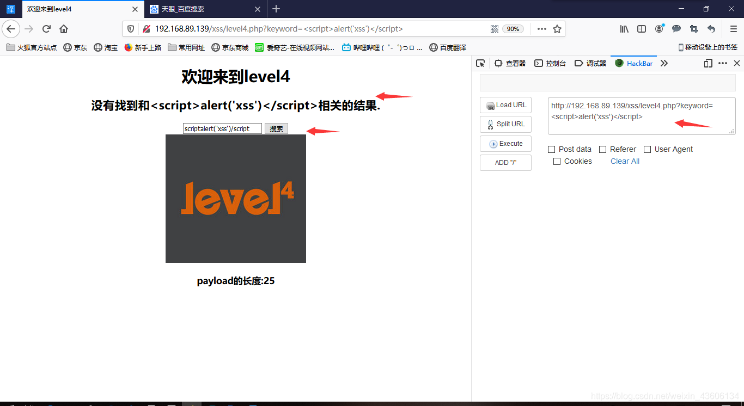Open the 爱奇艺 video site bookmark
The image size is (744, 406).
point(295,47)
